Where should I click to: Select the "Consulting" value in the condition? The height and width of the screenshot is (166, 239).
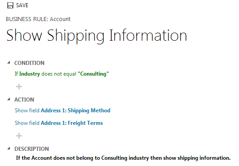93,74
